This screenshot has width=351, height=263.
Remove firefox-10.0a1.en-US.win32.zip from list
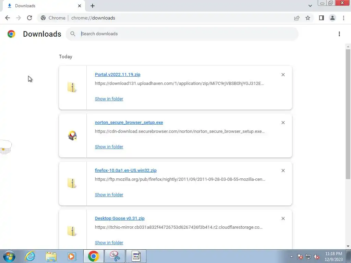pos(283,171)
